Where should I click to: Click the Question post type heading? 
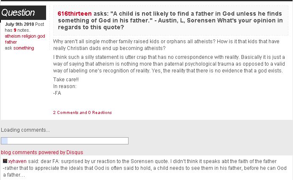(x=18, y=13)
